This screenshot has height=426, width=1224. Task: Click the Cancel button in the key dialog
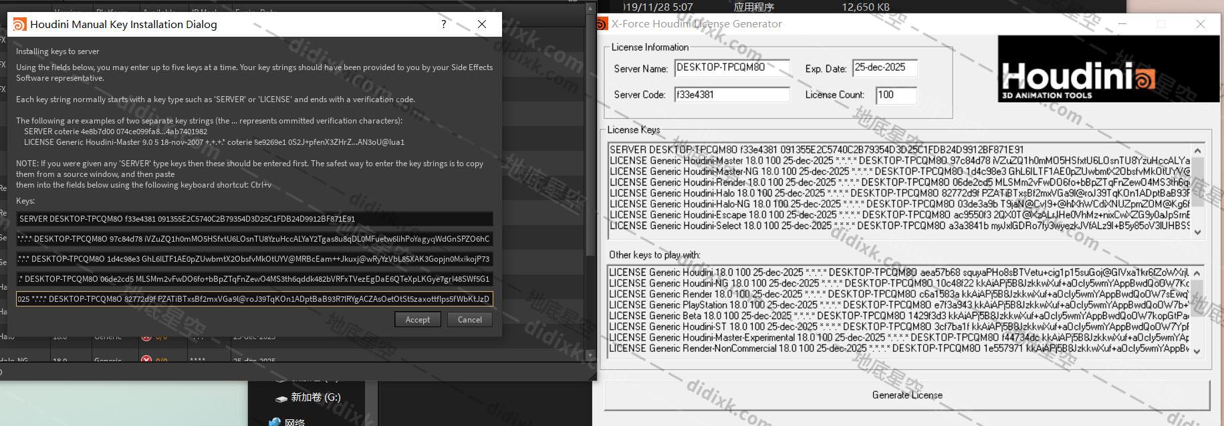tap(470, 320)
